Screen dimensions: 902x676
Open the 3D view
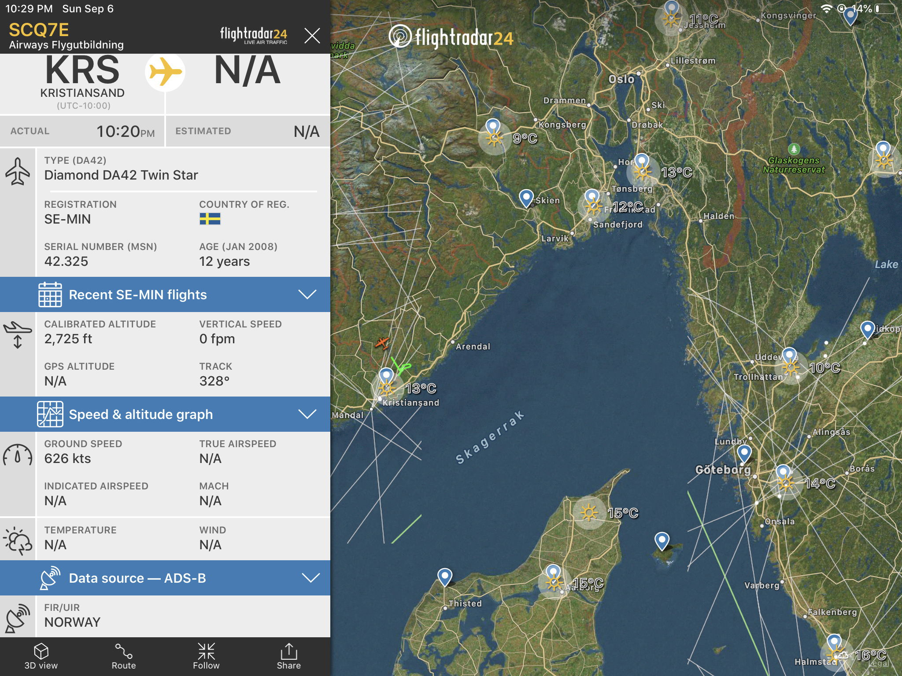(x=41, y=656)
